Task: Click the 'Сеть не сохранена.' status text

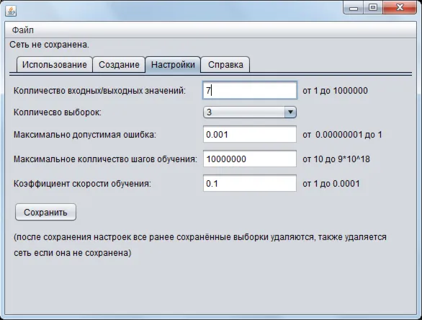Action: 49,45
